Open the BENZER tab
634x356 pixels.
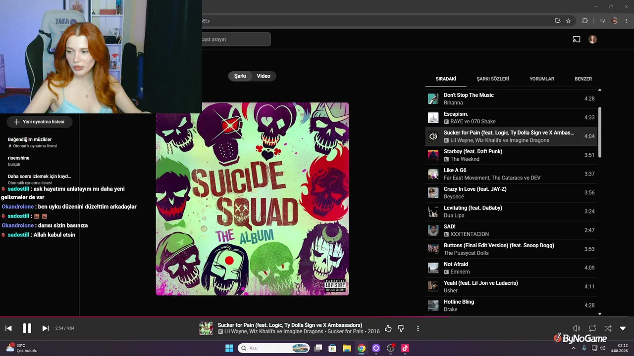pyautogui.click(x=583, y=79)
